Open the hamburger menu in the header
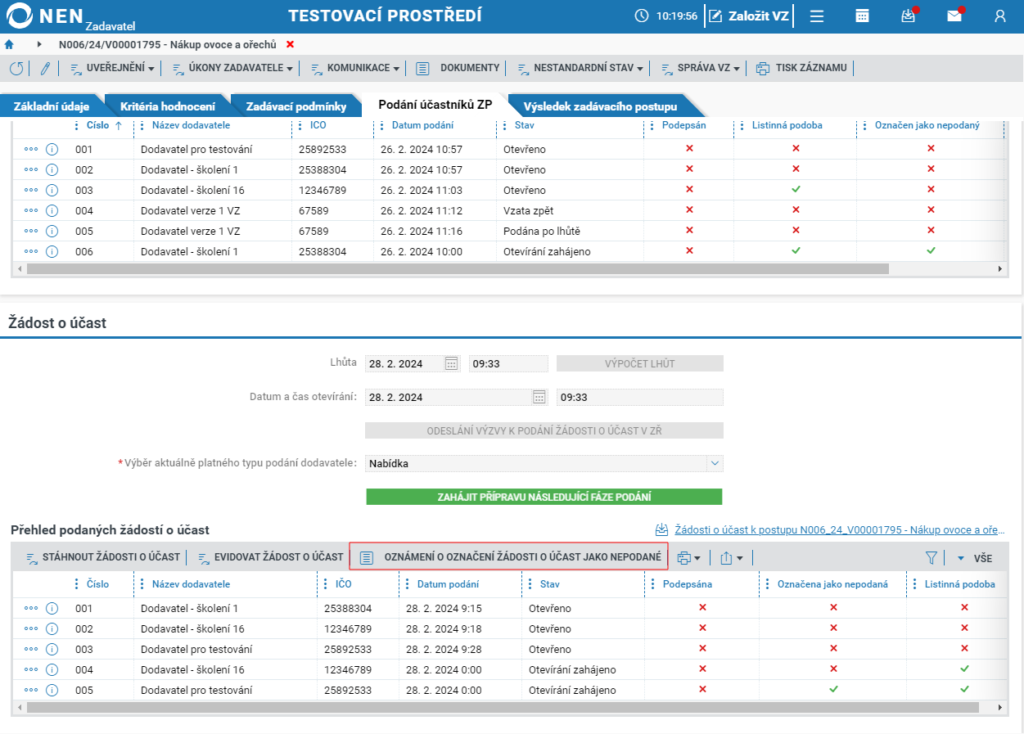The width and height of the screenshot is (1024, 734). tap(817, 16)
